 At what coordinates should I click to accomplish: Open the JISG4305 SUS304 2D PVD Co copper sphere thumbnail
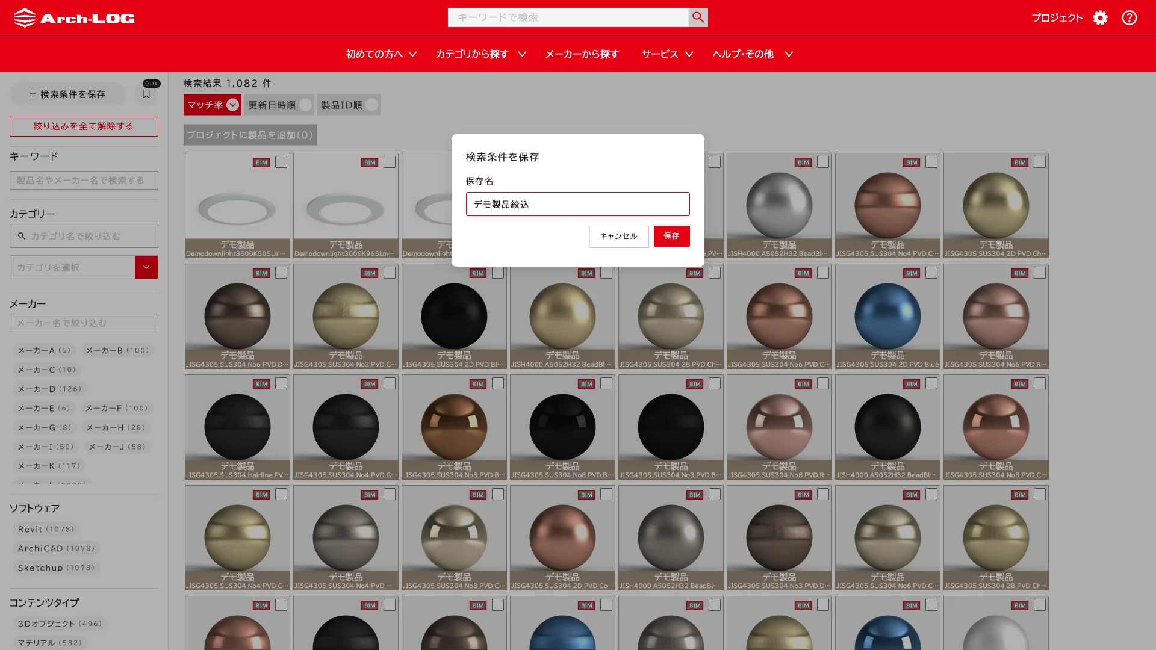(562, 538)
